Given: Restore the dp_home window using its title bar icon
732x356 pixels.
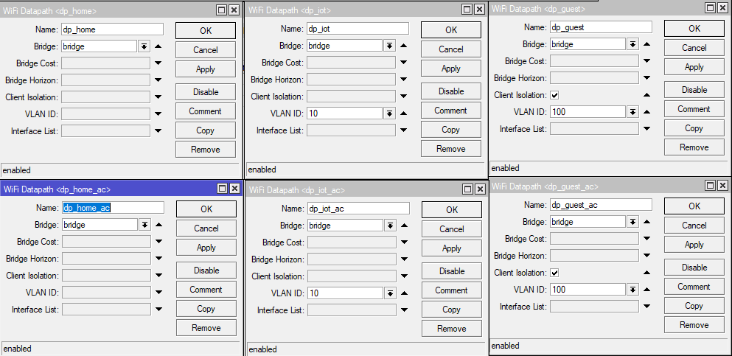Looking at the screenshot, I should click(221, 10).
